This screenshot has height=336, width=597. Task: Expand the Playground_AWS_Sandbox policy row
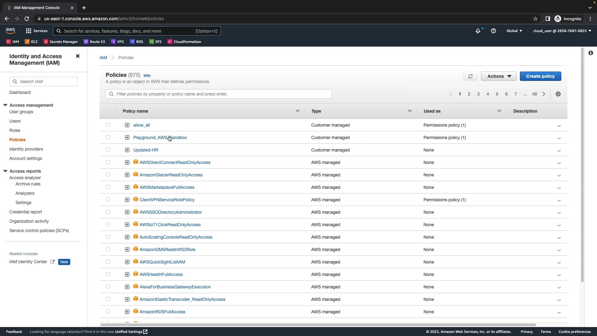(127, 138)
